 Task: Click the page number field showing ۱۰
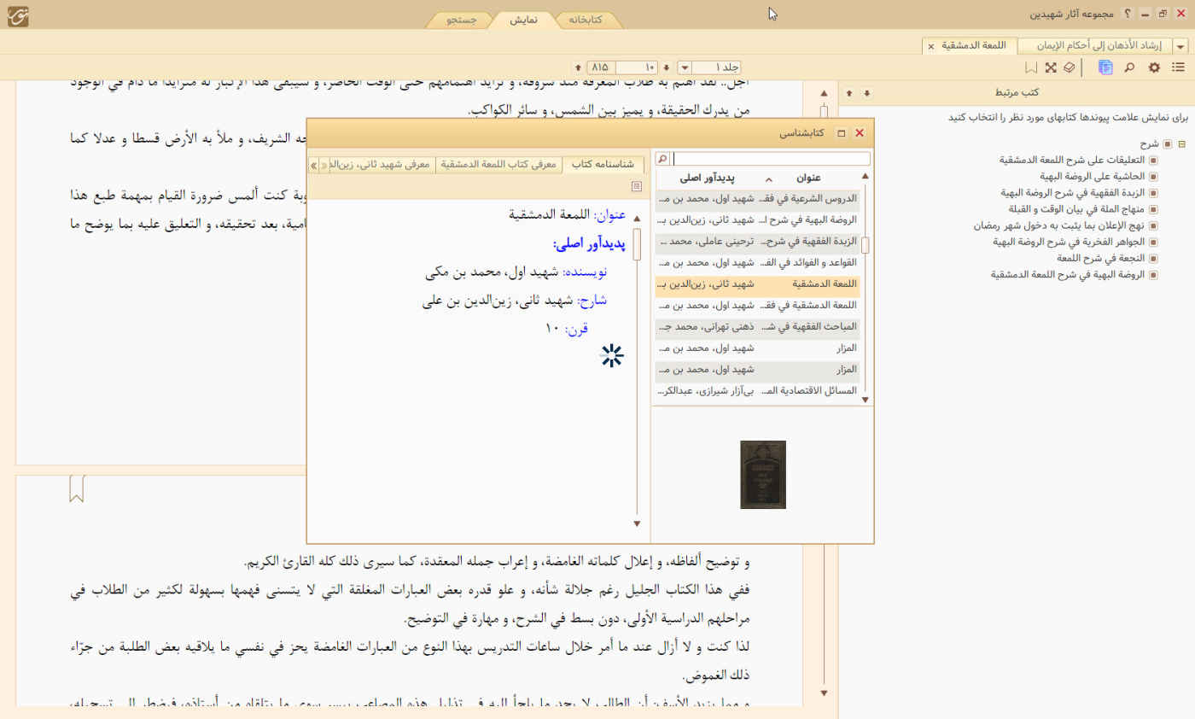coord(636,67)
